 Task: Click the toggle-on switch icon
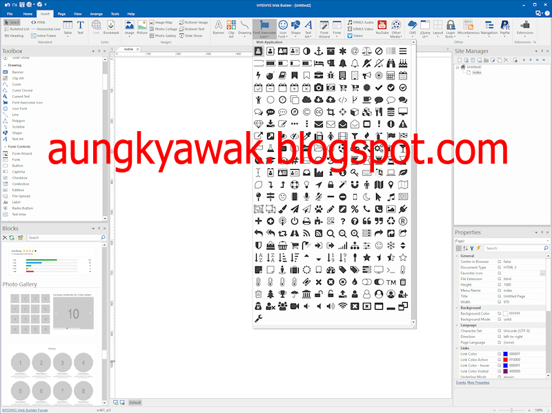(379, 282)
